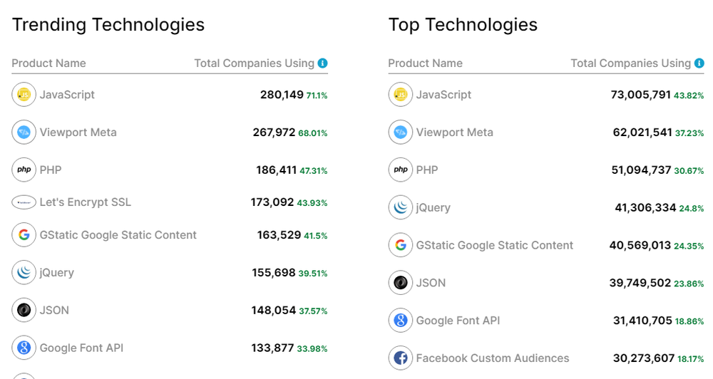Viewport: 713px width, 379px height.
Task: Open GStatic Google Static Content in Trending list
Action: (x=118, y=235)
